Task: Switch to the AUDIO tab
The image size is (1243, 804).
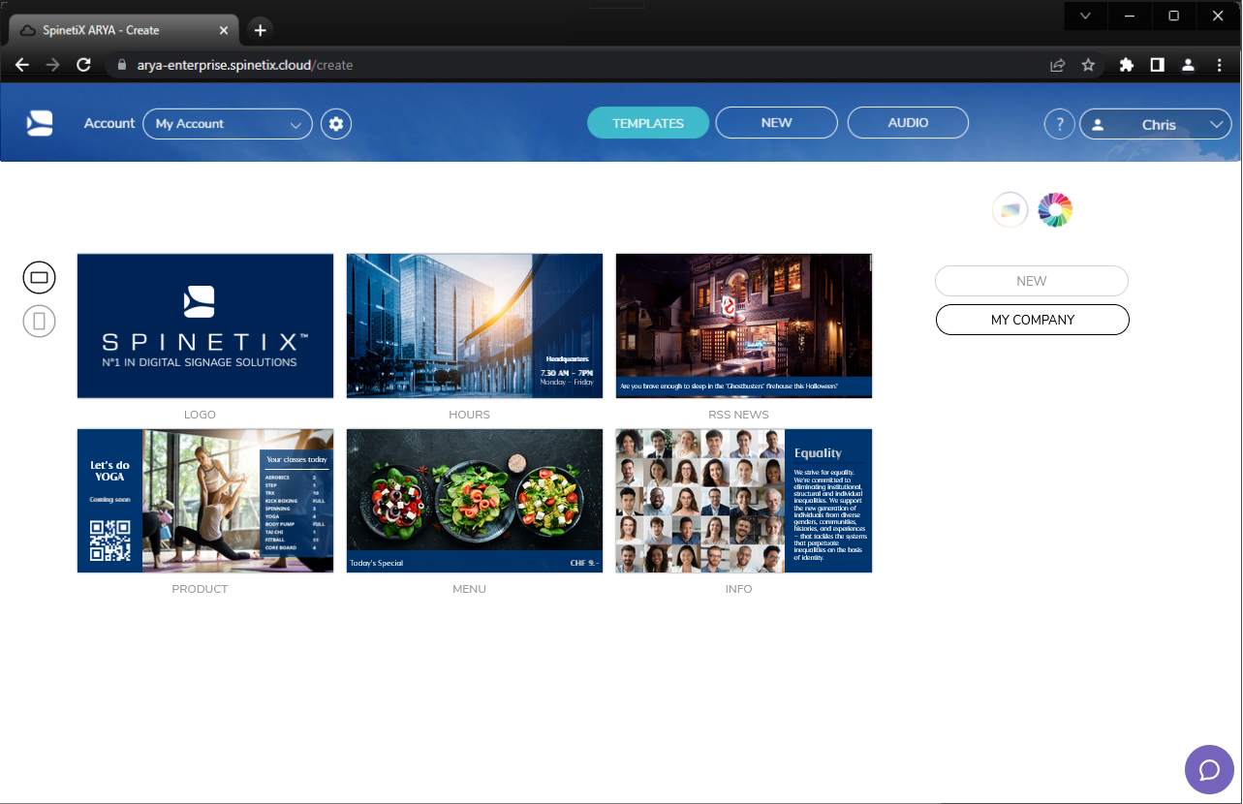Action: (907, 122)
